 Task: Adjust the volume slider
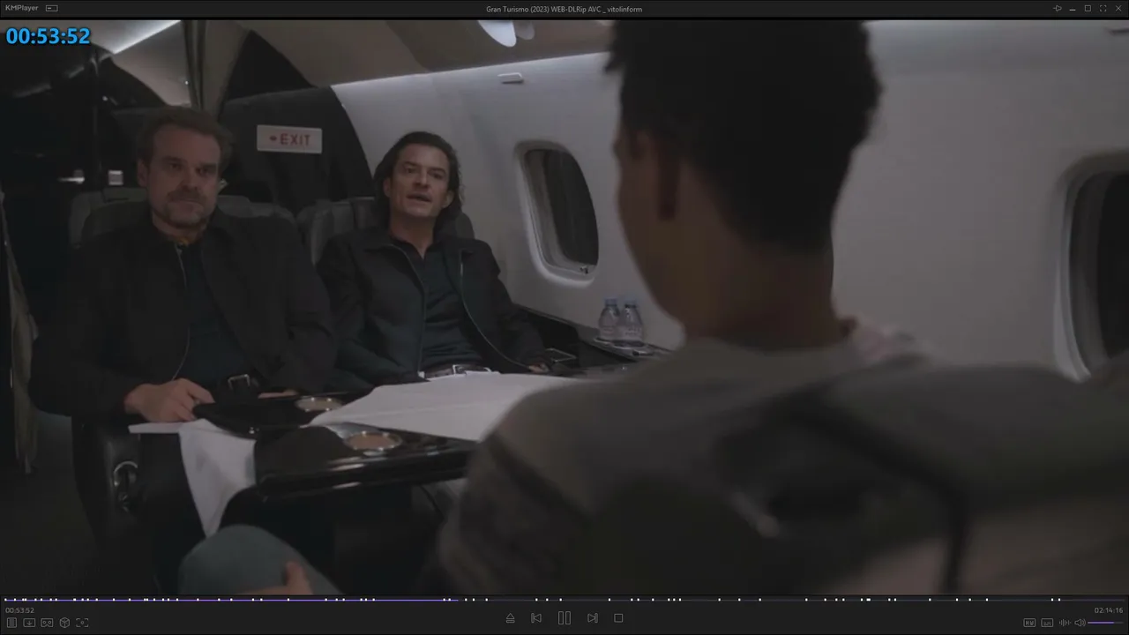tap(1106, 623)
